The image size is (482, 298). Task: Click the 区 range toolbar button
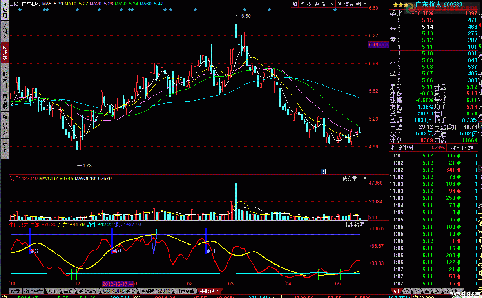click(332, 4)
